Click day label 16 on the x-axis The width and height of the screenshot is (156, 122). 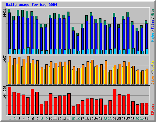78,119
